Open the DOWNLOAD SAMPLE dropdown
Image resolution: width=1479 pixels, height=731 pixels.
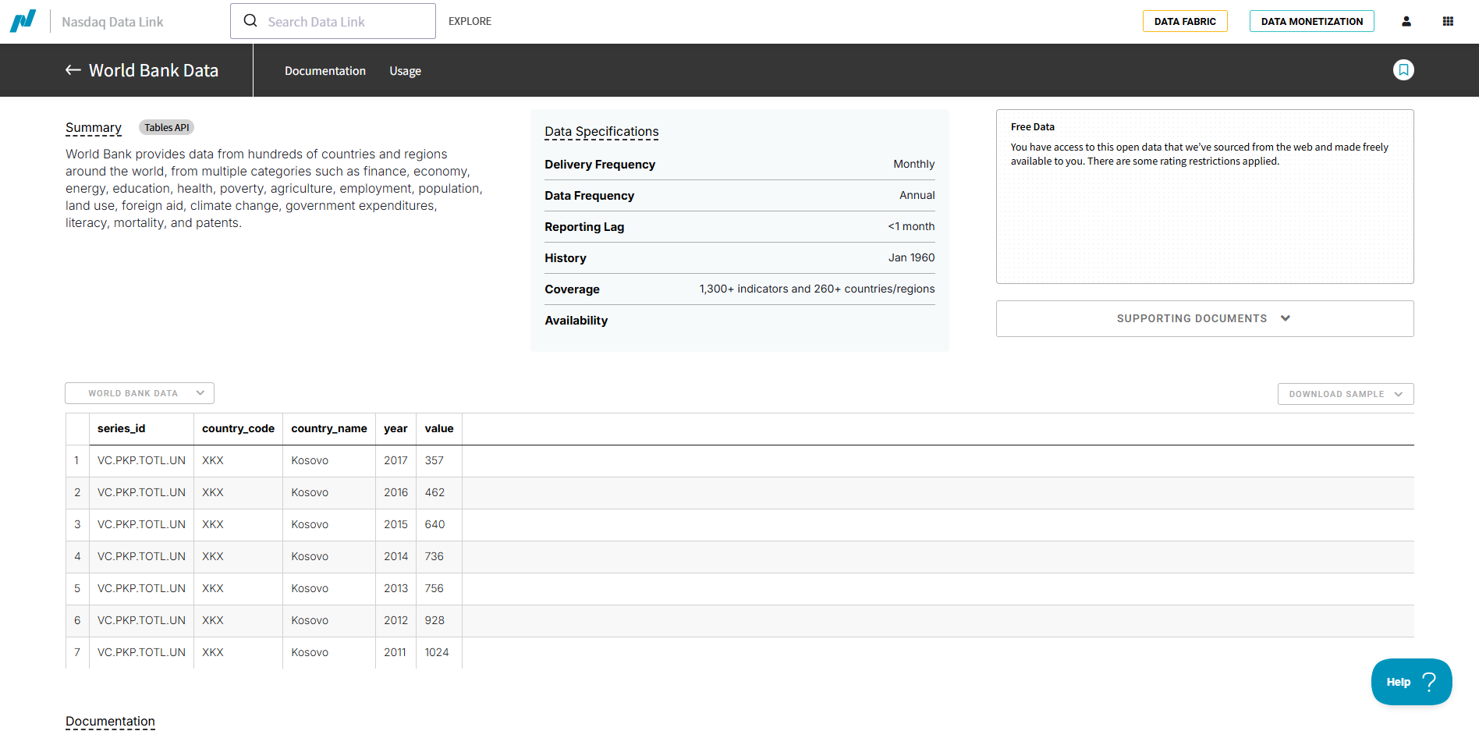pyautogui.click(x=1346, y=394)
